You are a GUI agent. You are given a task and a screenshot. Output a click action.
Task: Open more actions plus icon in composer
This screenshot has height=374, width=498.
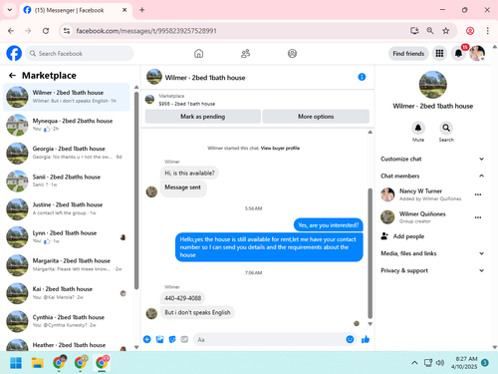coord(147,339)
